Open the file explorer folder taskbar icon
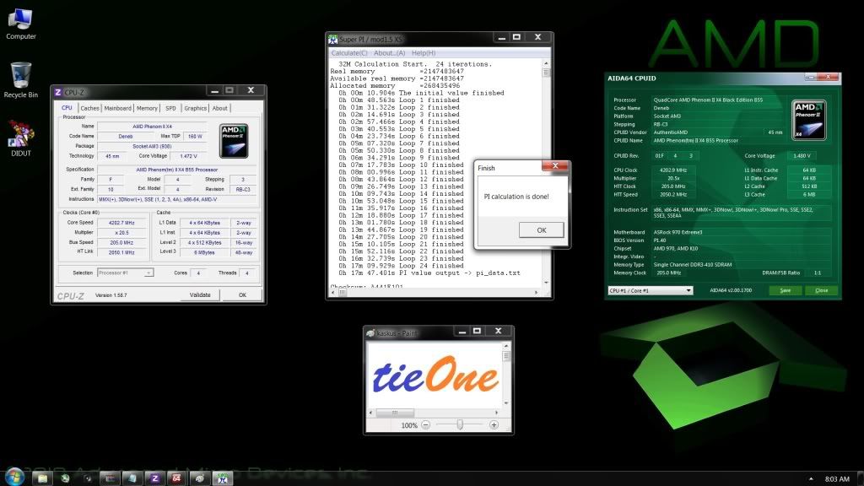Image resolution: width=864 pixels, height=486 pixels. 42,478
